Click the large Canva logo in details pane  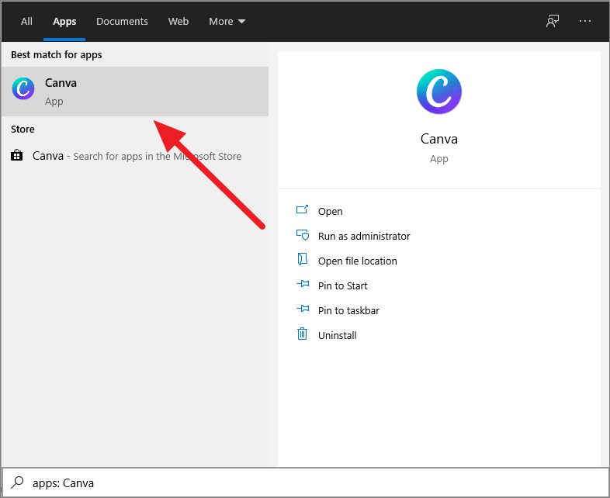[x=438, y=92]
